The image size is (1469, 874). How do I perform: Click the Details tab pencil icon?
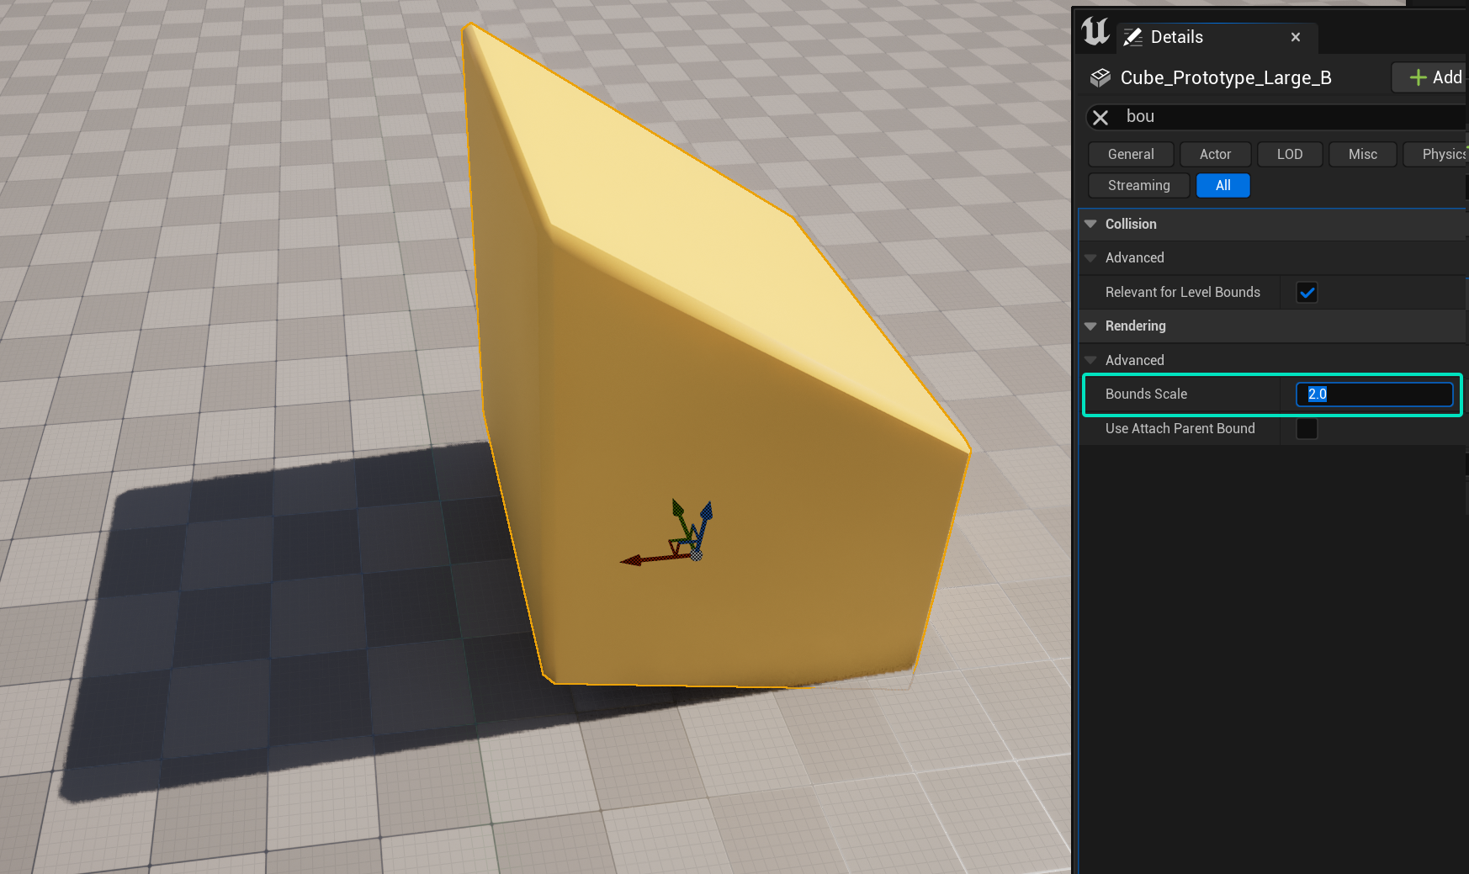coord(1133,37)
